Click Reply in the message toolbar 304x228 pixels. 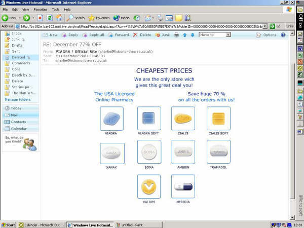coord(70,35)
